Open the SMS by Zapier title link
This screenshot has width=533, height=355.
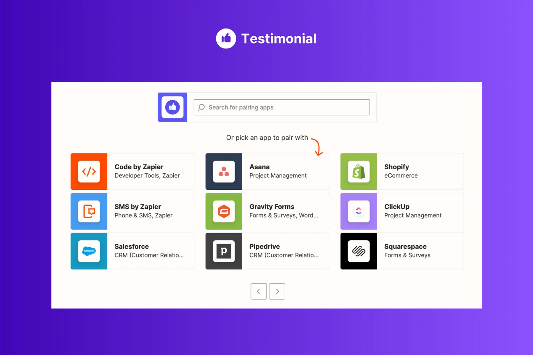click(x=138, y=206)
